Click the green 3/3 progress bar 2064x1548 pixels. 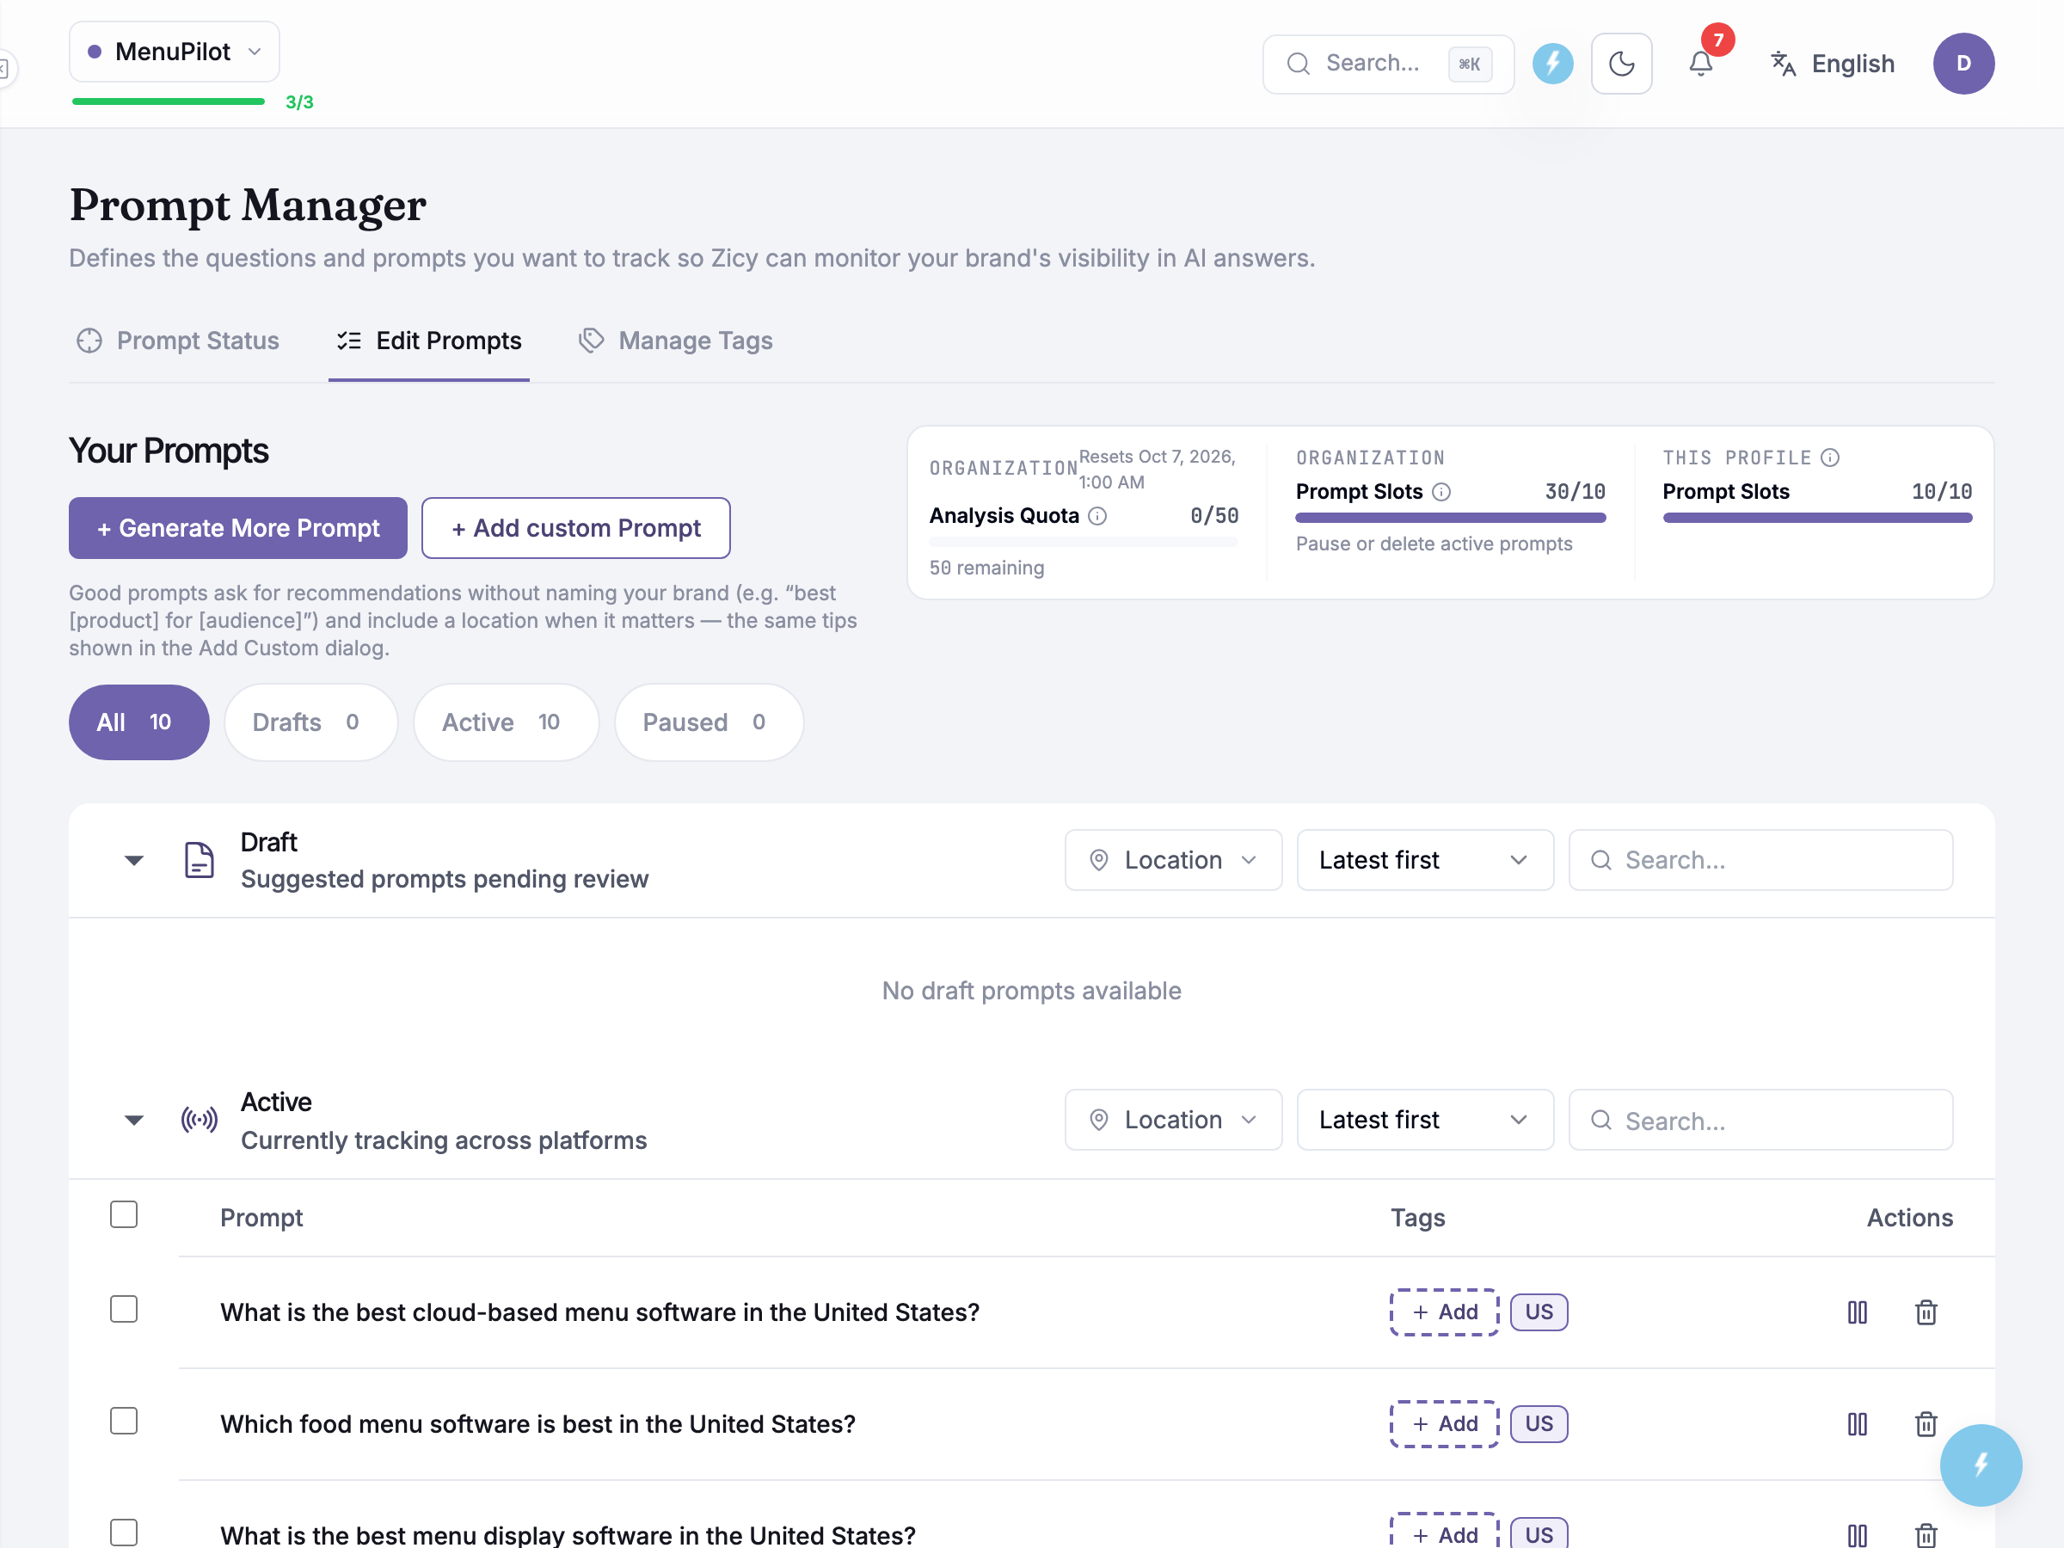click(169, 101)
